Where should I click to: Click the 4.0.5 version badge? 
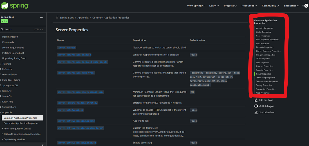click(5, 21)
